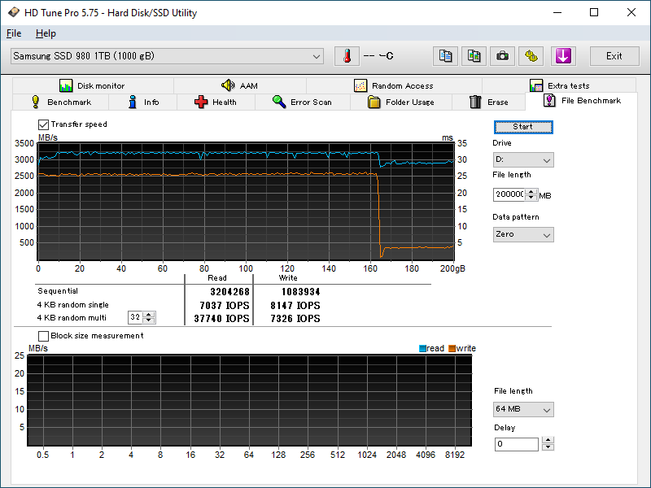The height and width of the screenshot is (488, 651).
Task: Click the File Benchmark tab icon
Action: (549, 100)
